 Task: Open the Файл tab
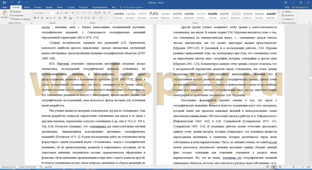(5, 7)
